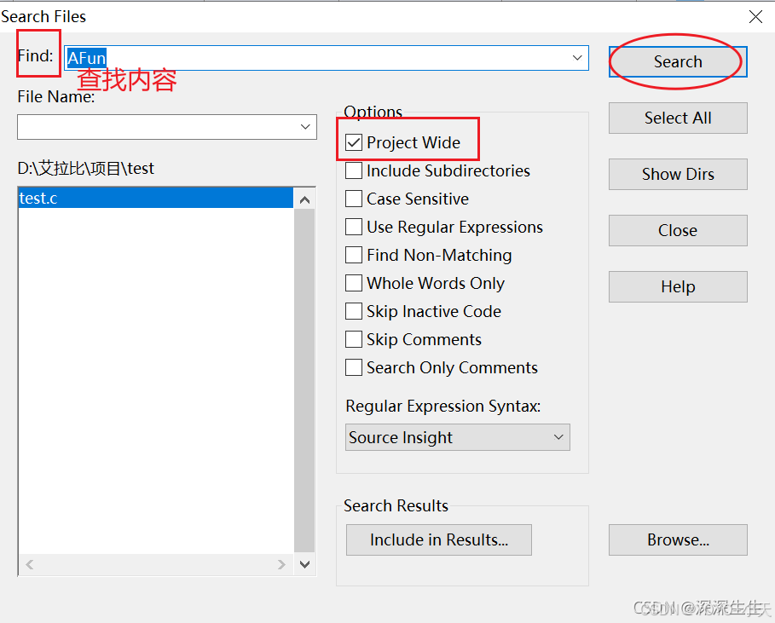Click the file list scroll down arrow
Screen dimensions: 775x623
(x=304, y=564)
